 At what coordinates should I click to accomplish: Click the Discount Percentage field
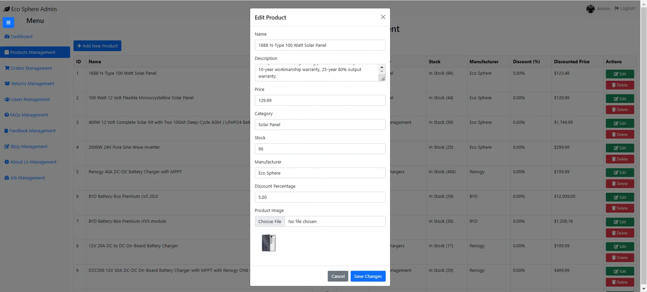click(320, 197)
